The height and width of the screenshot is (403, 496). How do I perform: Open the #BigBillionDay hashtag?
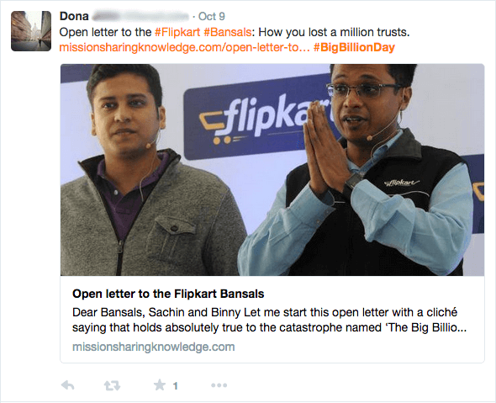point(354,47)
